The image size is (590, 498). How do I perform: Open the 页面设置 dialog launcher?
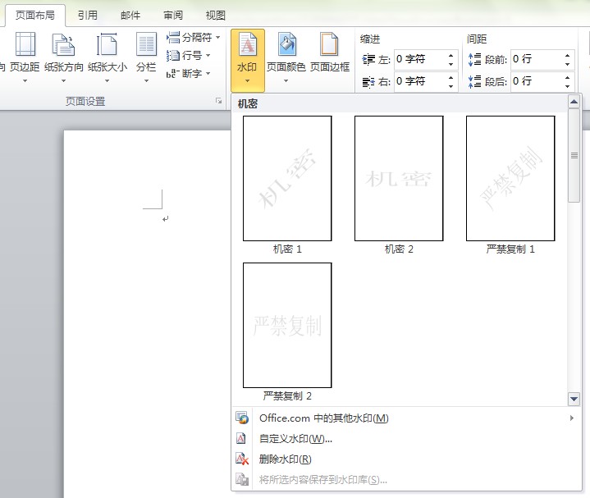click(x=218, y=101)
